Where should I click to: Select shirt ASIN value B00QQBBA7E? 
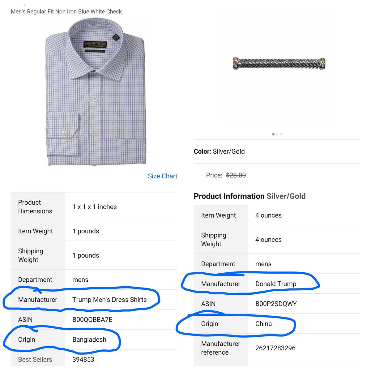tap(92, 320)
